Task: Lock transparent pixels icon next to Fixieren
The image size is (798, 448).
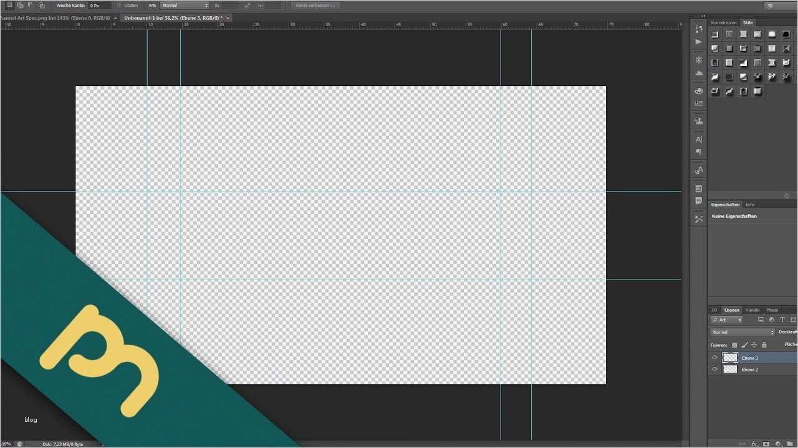Action: pos(734,345)
